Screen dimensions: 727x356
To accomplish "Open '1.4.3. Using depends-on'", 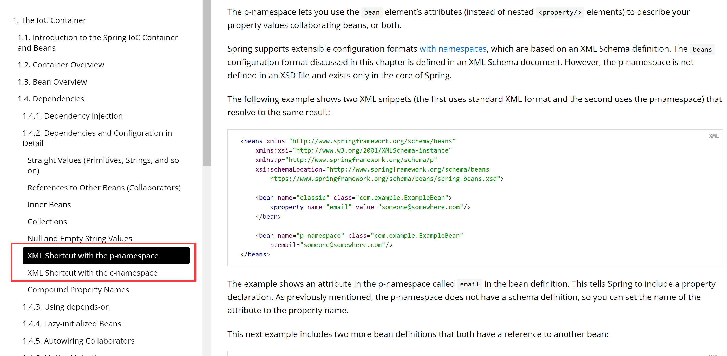I will (66, 307).
